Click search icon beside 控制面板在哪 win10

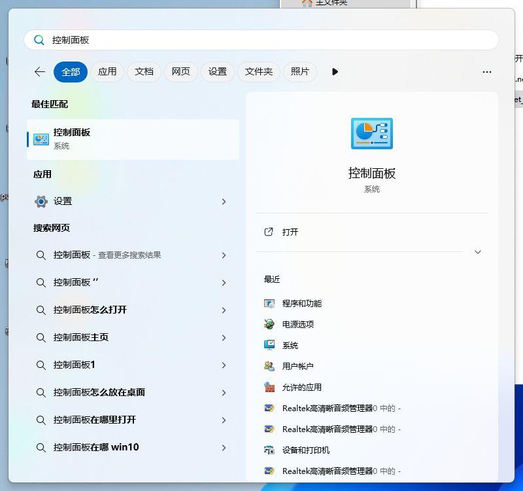pyautogui.click(x=41, y=447)
